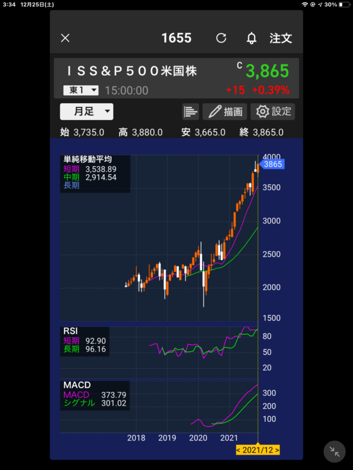Viewport: 353px width, 470px height.
Task: Expand the 月足 timeframe dropdown
Action: [86, 112]
